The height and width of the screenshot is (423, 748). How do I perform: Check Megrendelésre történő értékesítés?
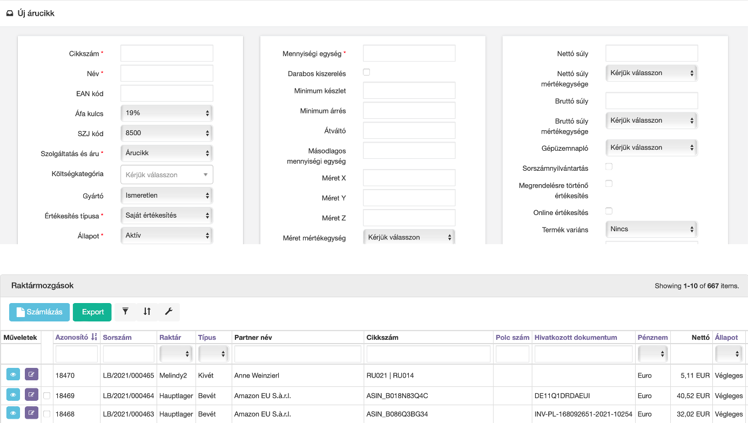pyautogui.click(x=609, y=184)
